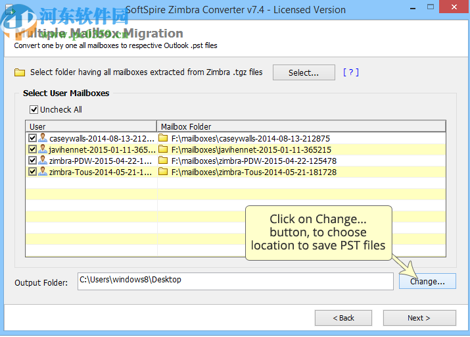The image size is (470, 337).
Task: Uncheck the zimbra-Tous-2014-05-21 mailbox checkbox
Action: (32, 172)
